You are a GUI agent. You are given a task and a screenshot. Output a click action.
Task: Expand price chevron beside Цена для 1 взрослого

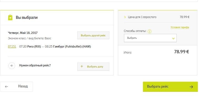[x=125, y=17]
